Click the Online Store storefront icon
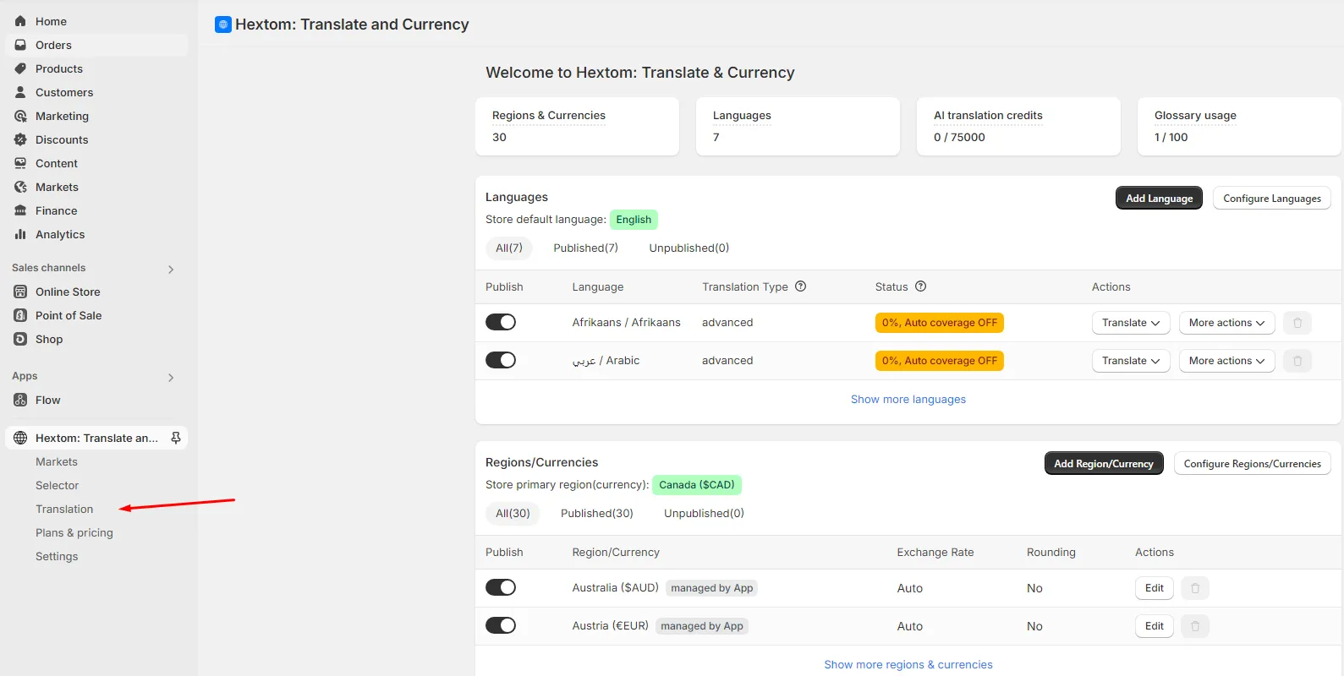The height and width of the screenshot is (676, 1344). pos(20,292)
